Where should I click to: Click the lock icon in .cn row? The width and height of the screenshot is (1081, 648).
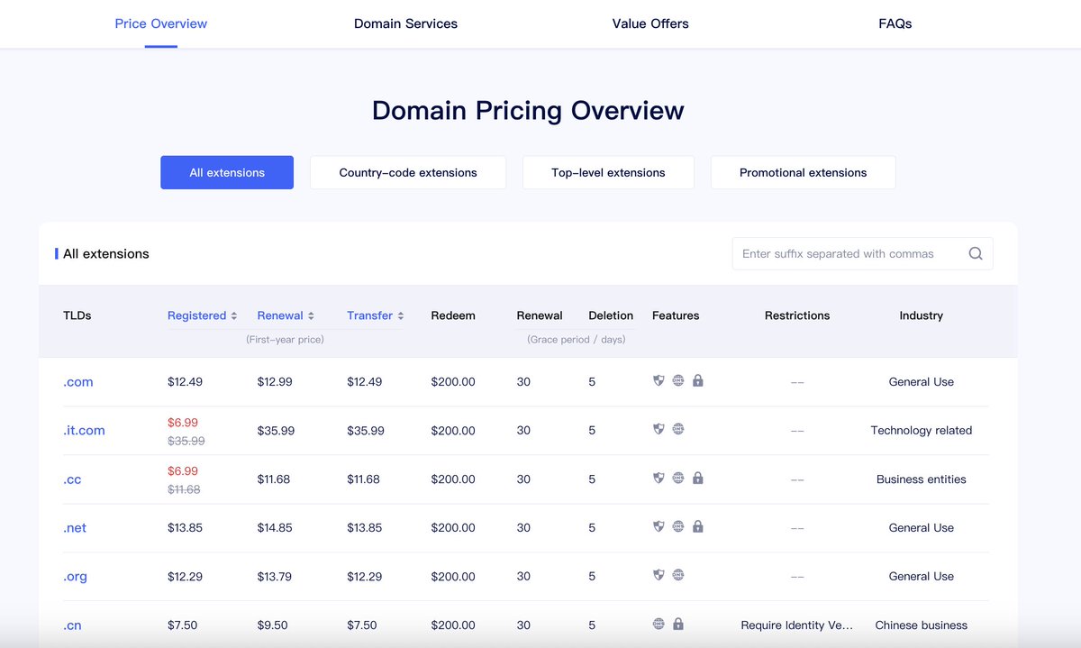678,624
